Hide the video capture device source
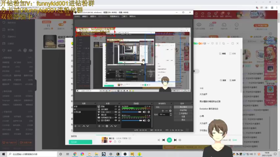This screenshot has height=157, width=280. pos(116,118)
